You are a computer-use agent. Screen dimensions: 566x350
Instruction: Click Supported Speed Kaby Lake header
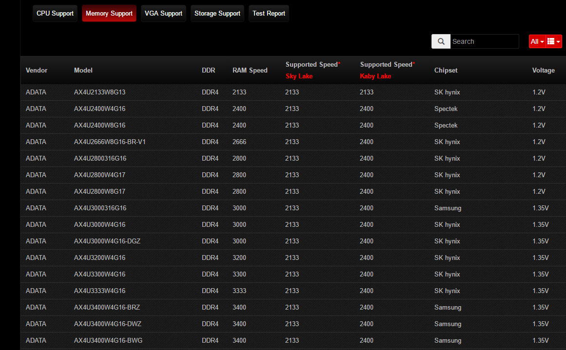[x=387, y=70]
